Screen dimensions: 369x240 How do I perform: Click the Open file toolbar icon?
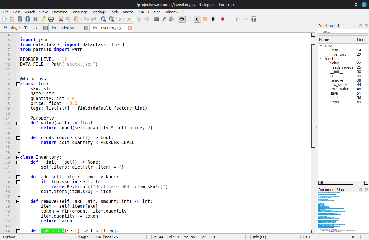pyautogui.click(x=12, y=19)
